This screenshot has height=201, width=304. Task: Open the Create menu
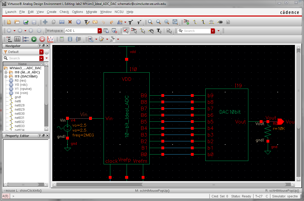point(52,12)
